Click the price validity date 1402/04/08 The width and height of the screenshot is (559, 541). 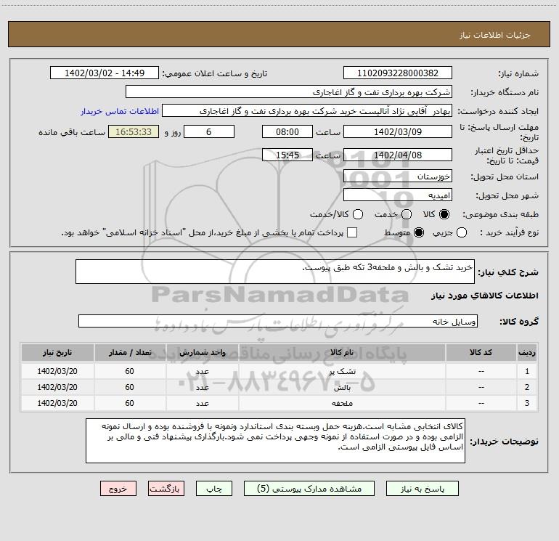pos(398,155)
